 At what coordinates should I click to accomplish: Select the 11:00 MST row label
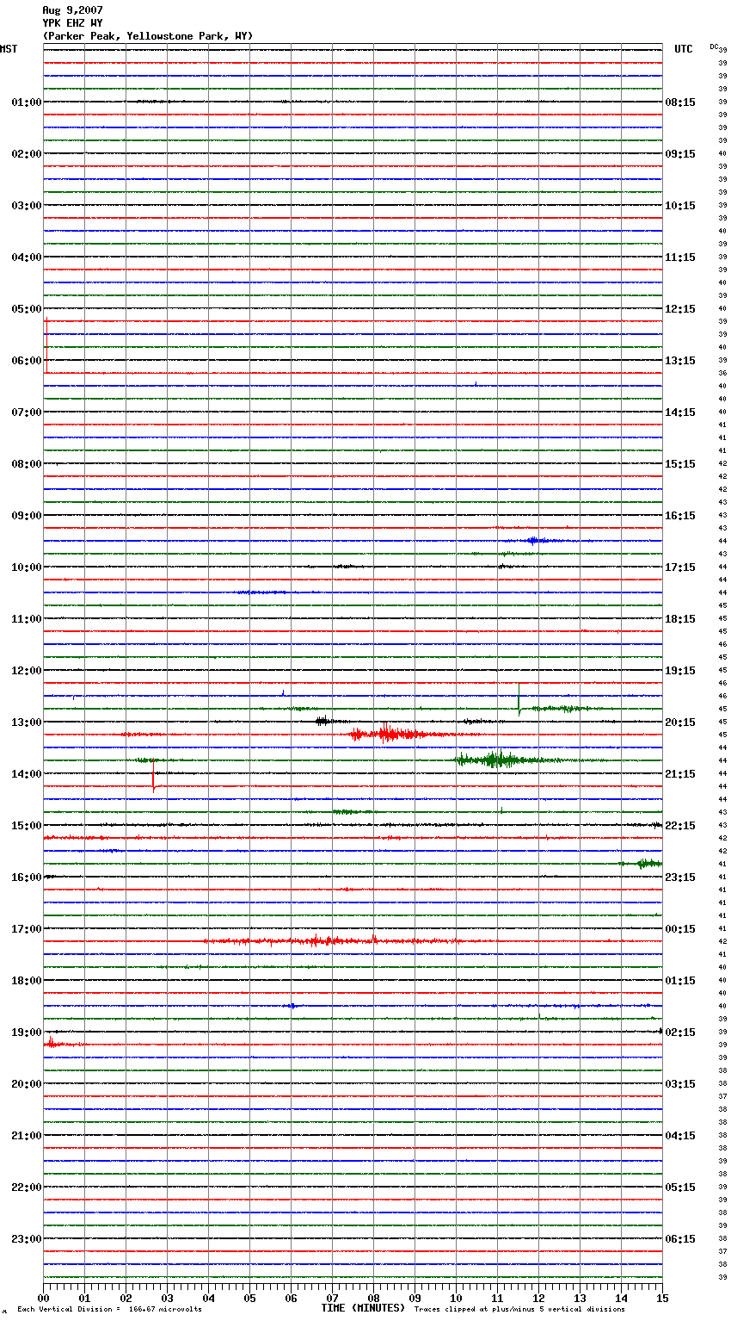click(x=27, y=619)
